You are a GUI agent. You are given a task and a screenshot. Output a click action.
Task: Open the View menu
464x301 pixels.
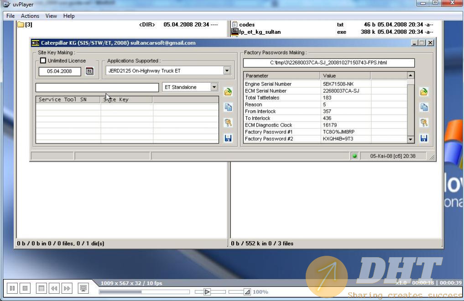coord(51,16)
